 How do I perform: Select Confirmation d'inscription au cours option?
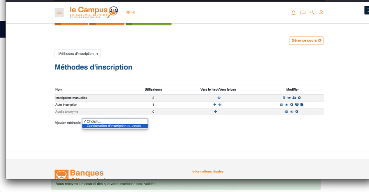(114, 126)
